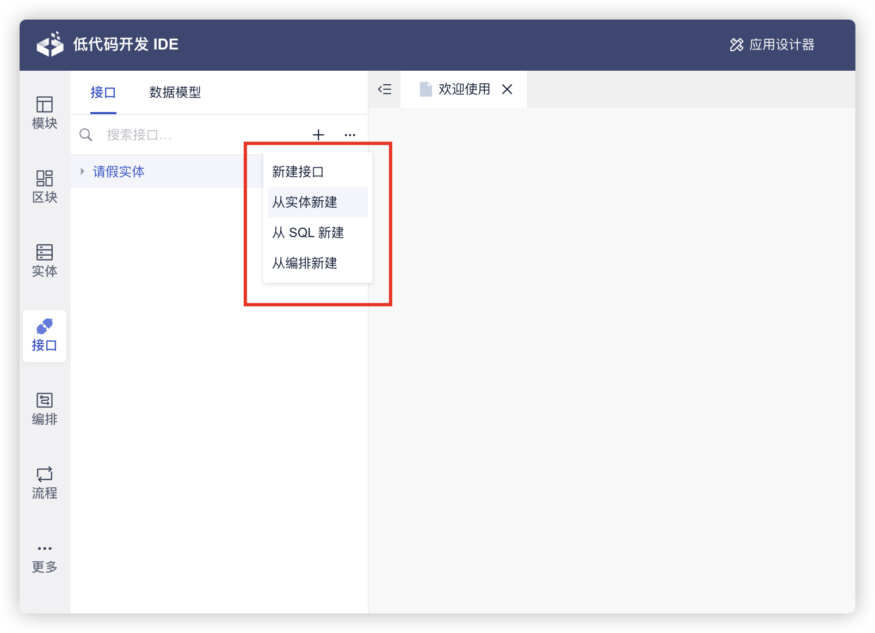
Task: Choose 从 SQL 新建 menu entry
Action: tap(308, 233)
